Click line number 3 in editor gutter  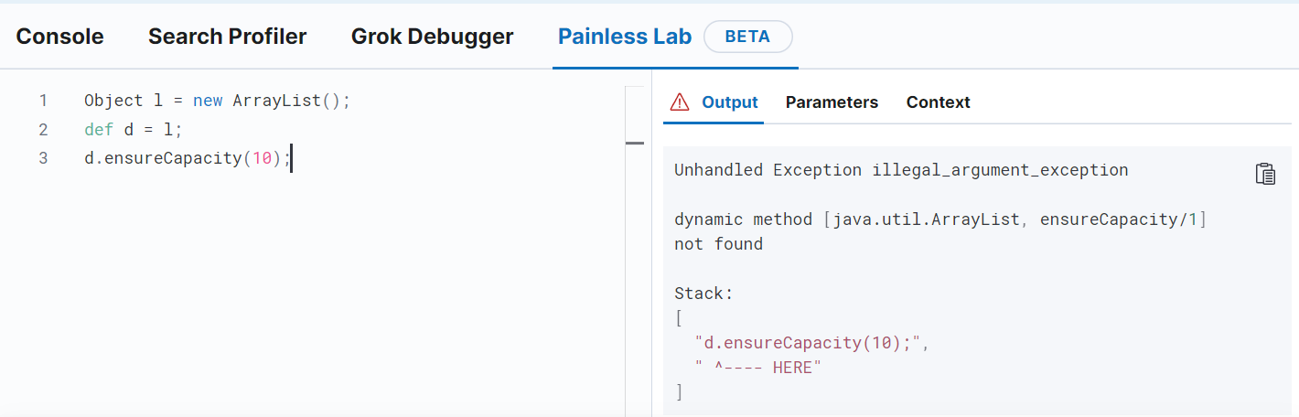pyautogui.click(x=43, y=159)
